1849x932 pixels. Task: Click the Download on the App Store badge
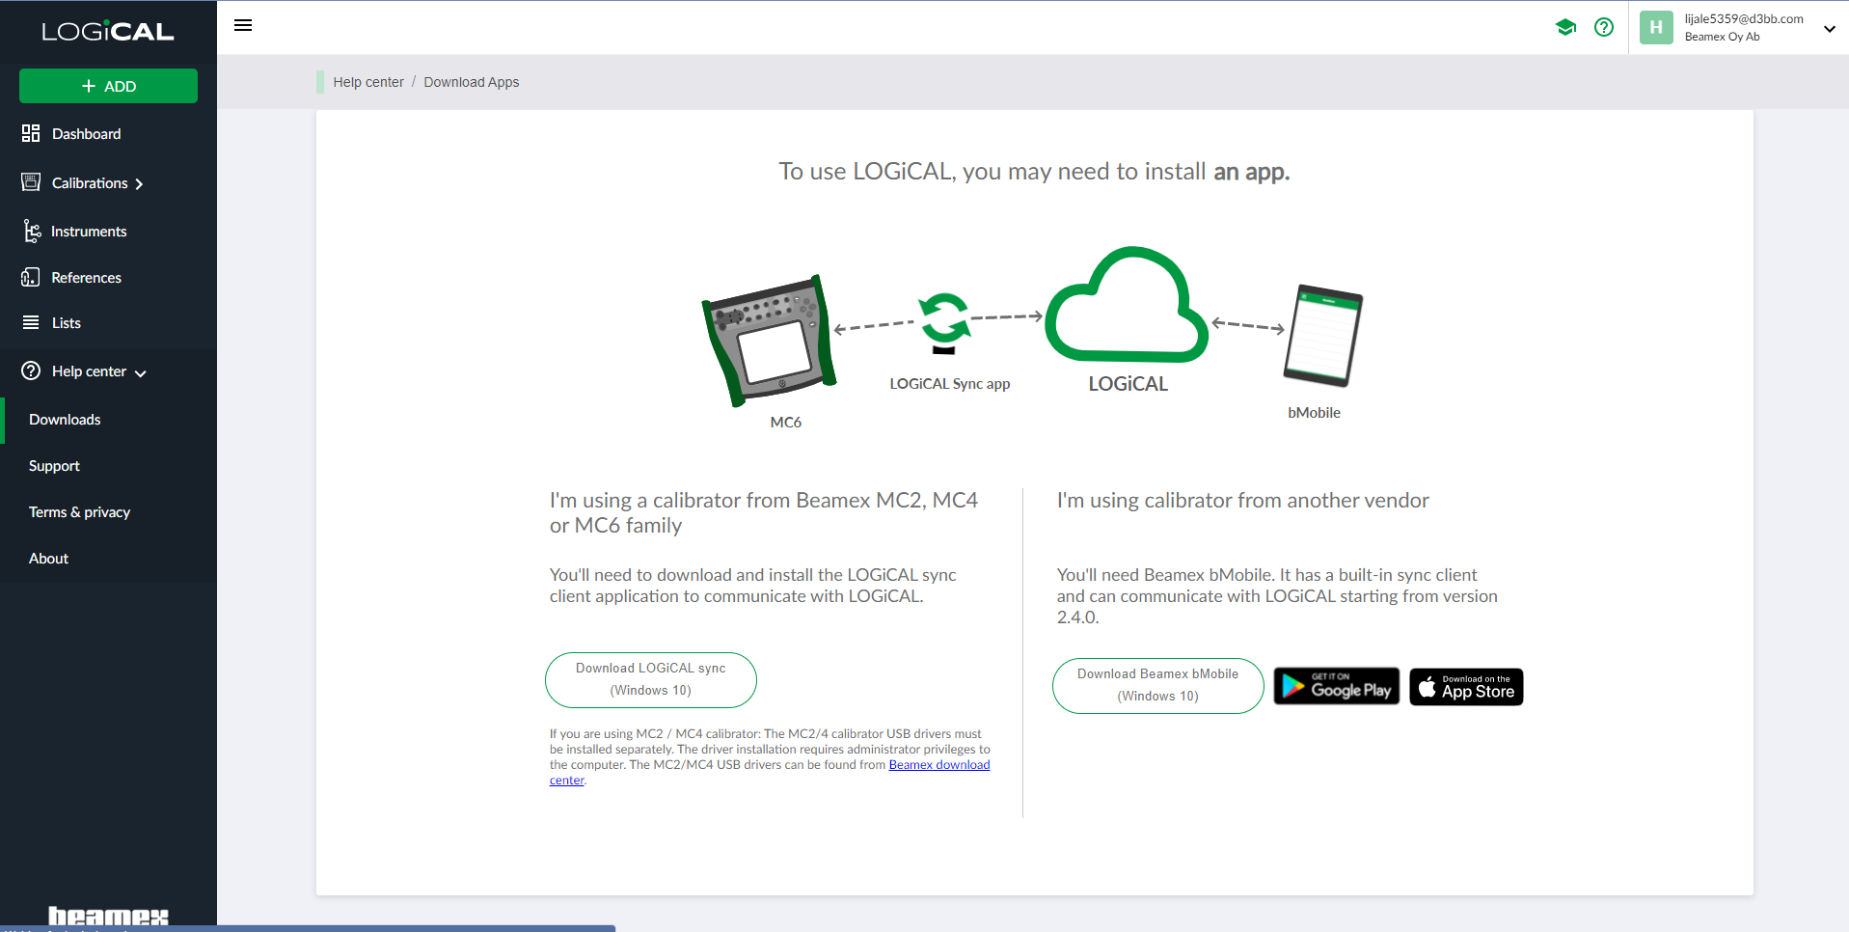click(1466, 687)
